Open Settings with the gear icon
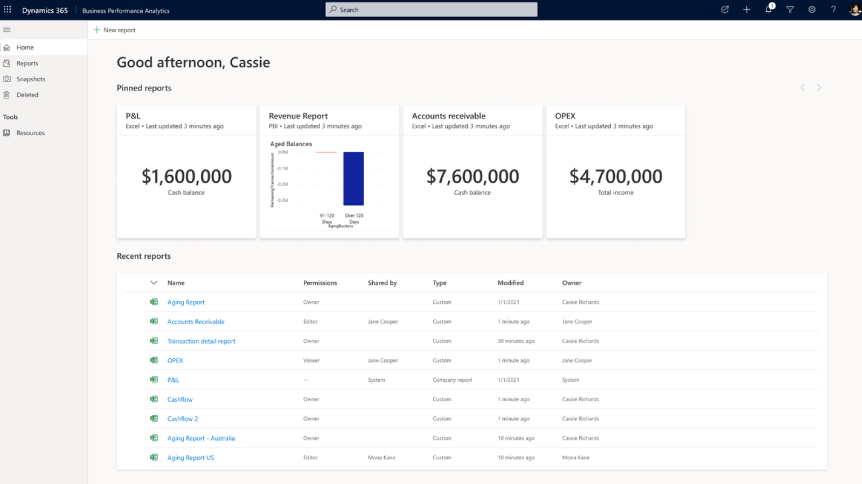Image resolution: width=862 pixels, height=484 pixels. [811, 9]
